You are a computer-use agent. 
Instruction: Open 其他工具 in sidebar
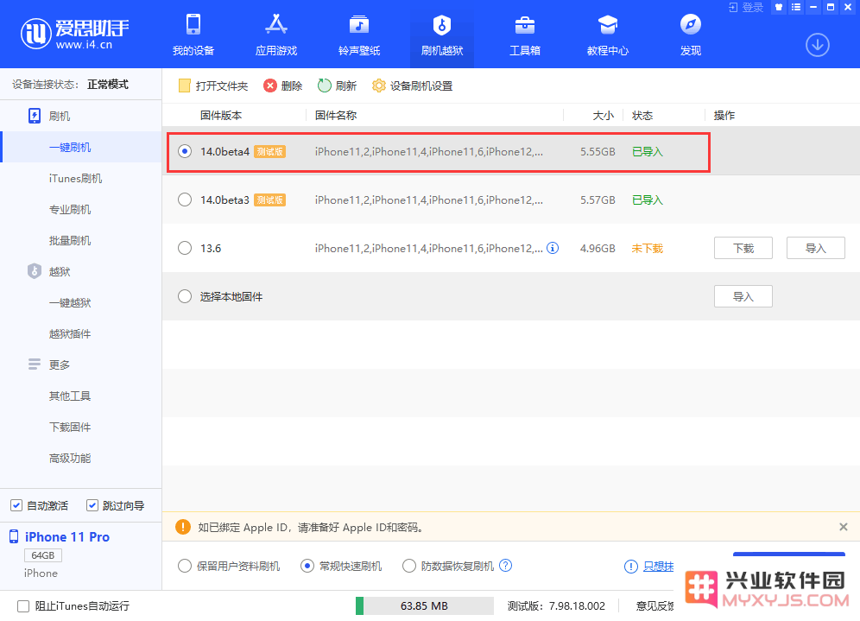click(x=70, y=396)
